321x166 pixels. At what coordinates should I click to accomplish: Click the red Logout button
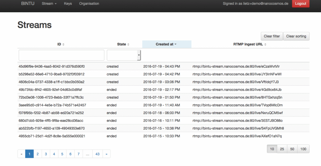300,4
